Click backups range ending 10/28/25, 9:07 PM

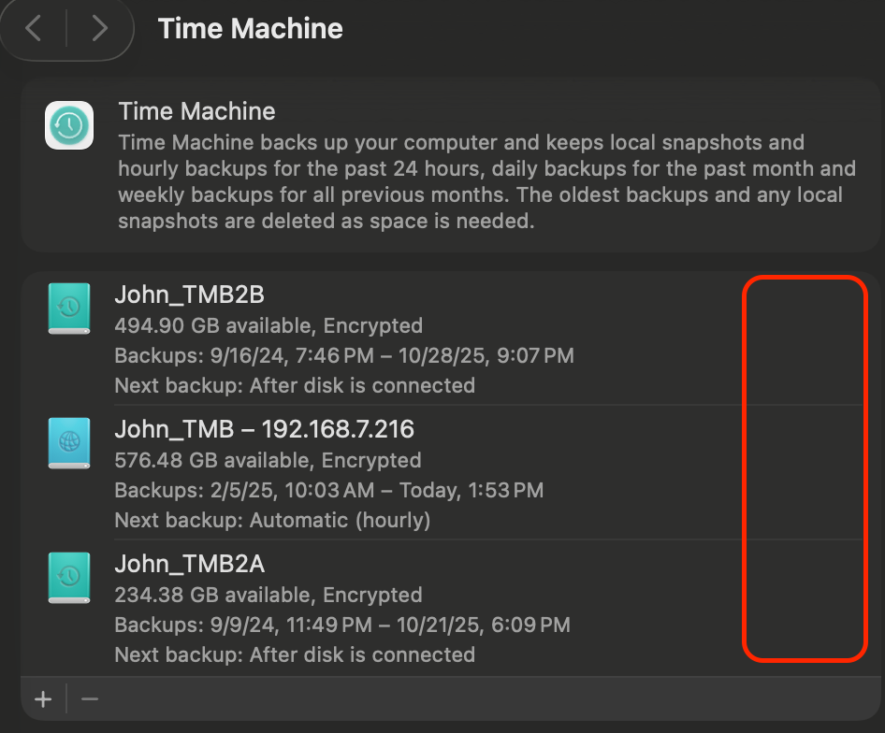click(x=344, y=355)
